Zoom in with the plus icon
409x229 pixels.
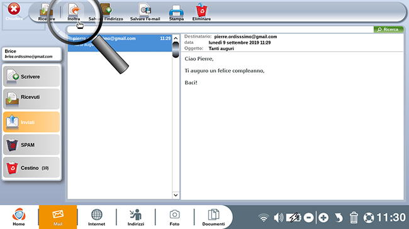tap(323, 218)
